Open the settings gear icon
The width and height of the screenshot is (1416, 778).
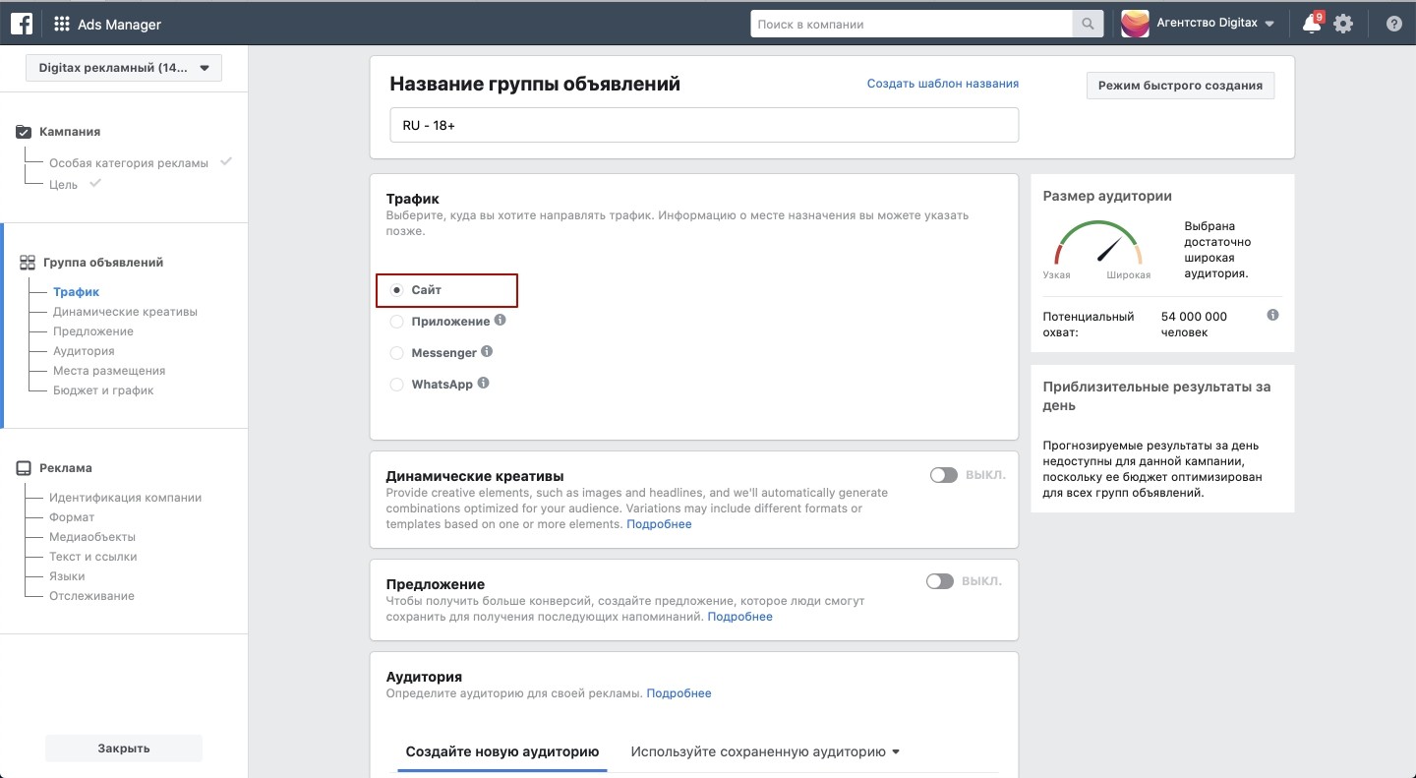(1343, 24)
